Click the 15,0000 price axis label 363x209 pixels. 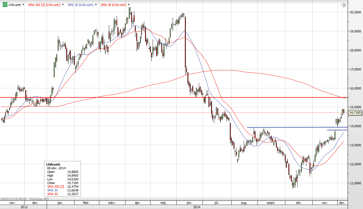pos(355,107)
